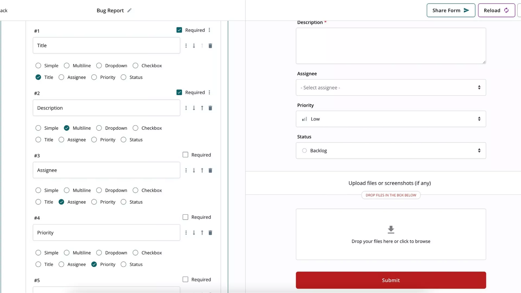
Task: Click the pencil edit icon beside Bug Report
Action: pos(129,10)
